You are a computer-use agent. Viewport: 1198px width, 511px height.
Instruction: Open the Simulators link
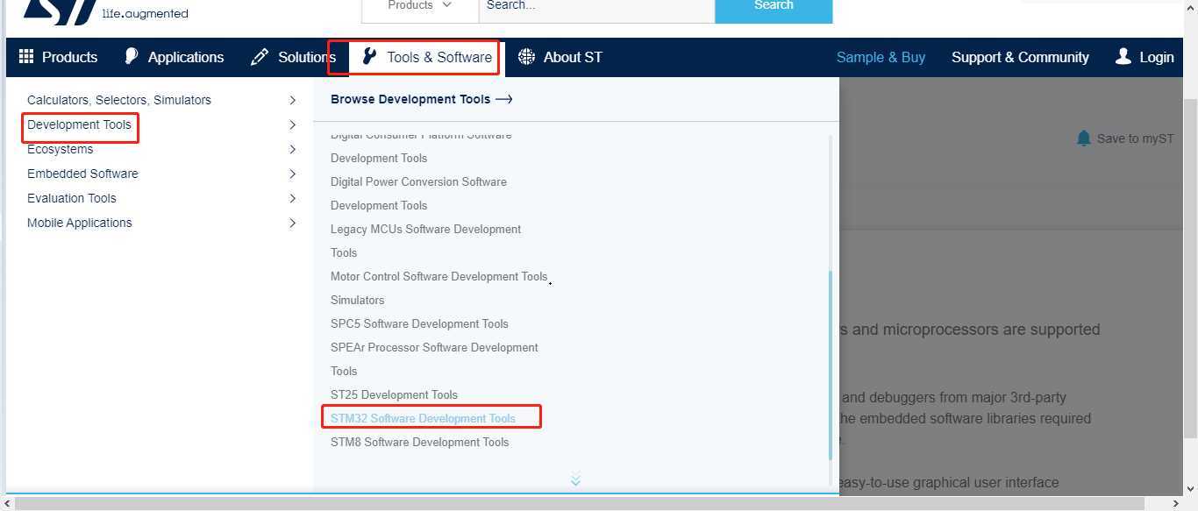[357, 300]
